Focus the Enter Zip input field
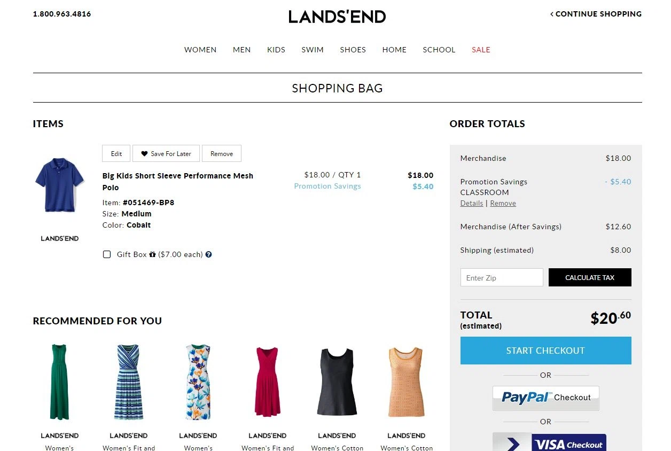Image resolution: width=671 pixels, height=451 pixels. click(502, 277)
